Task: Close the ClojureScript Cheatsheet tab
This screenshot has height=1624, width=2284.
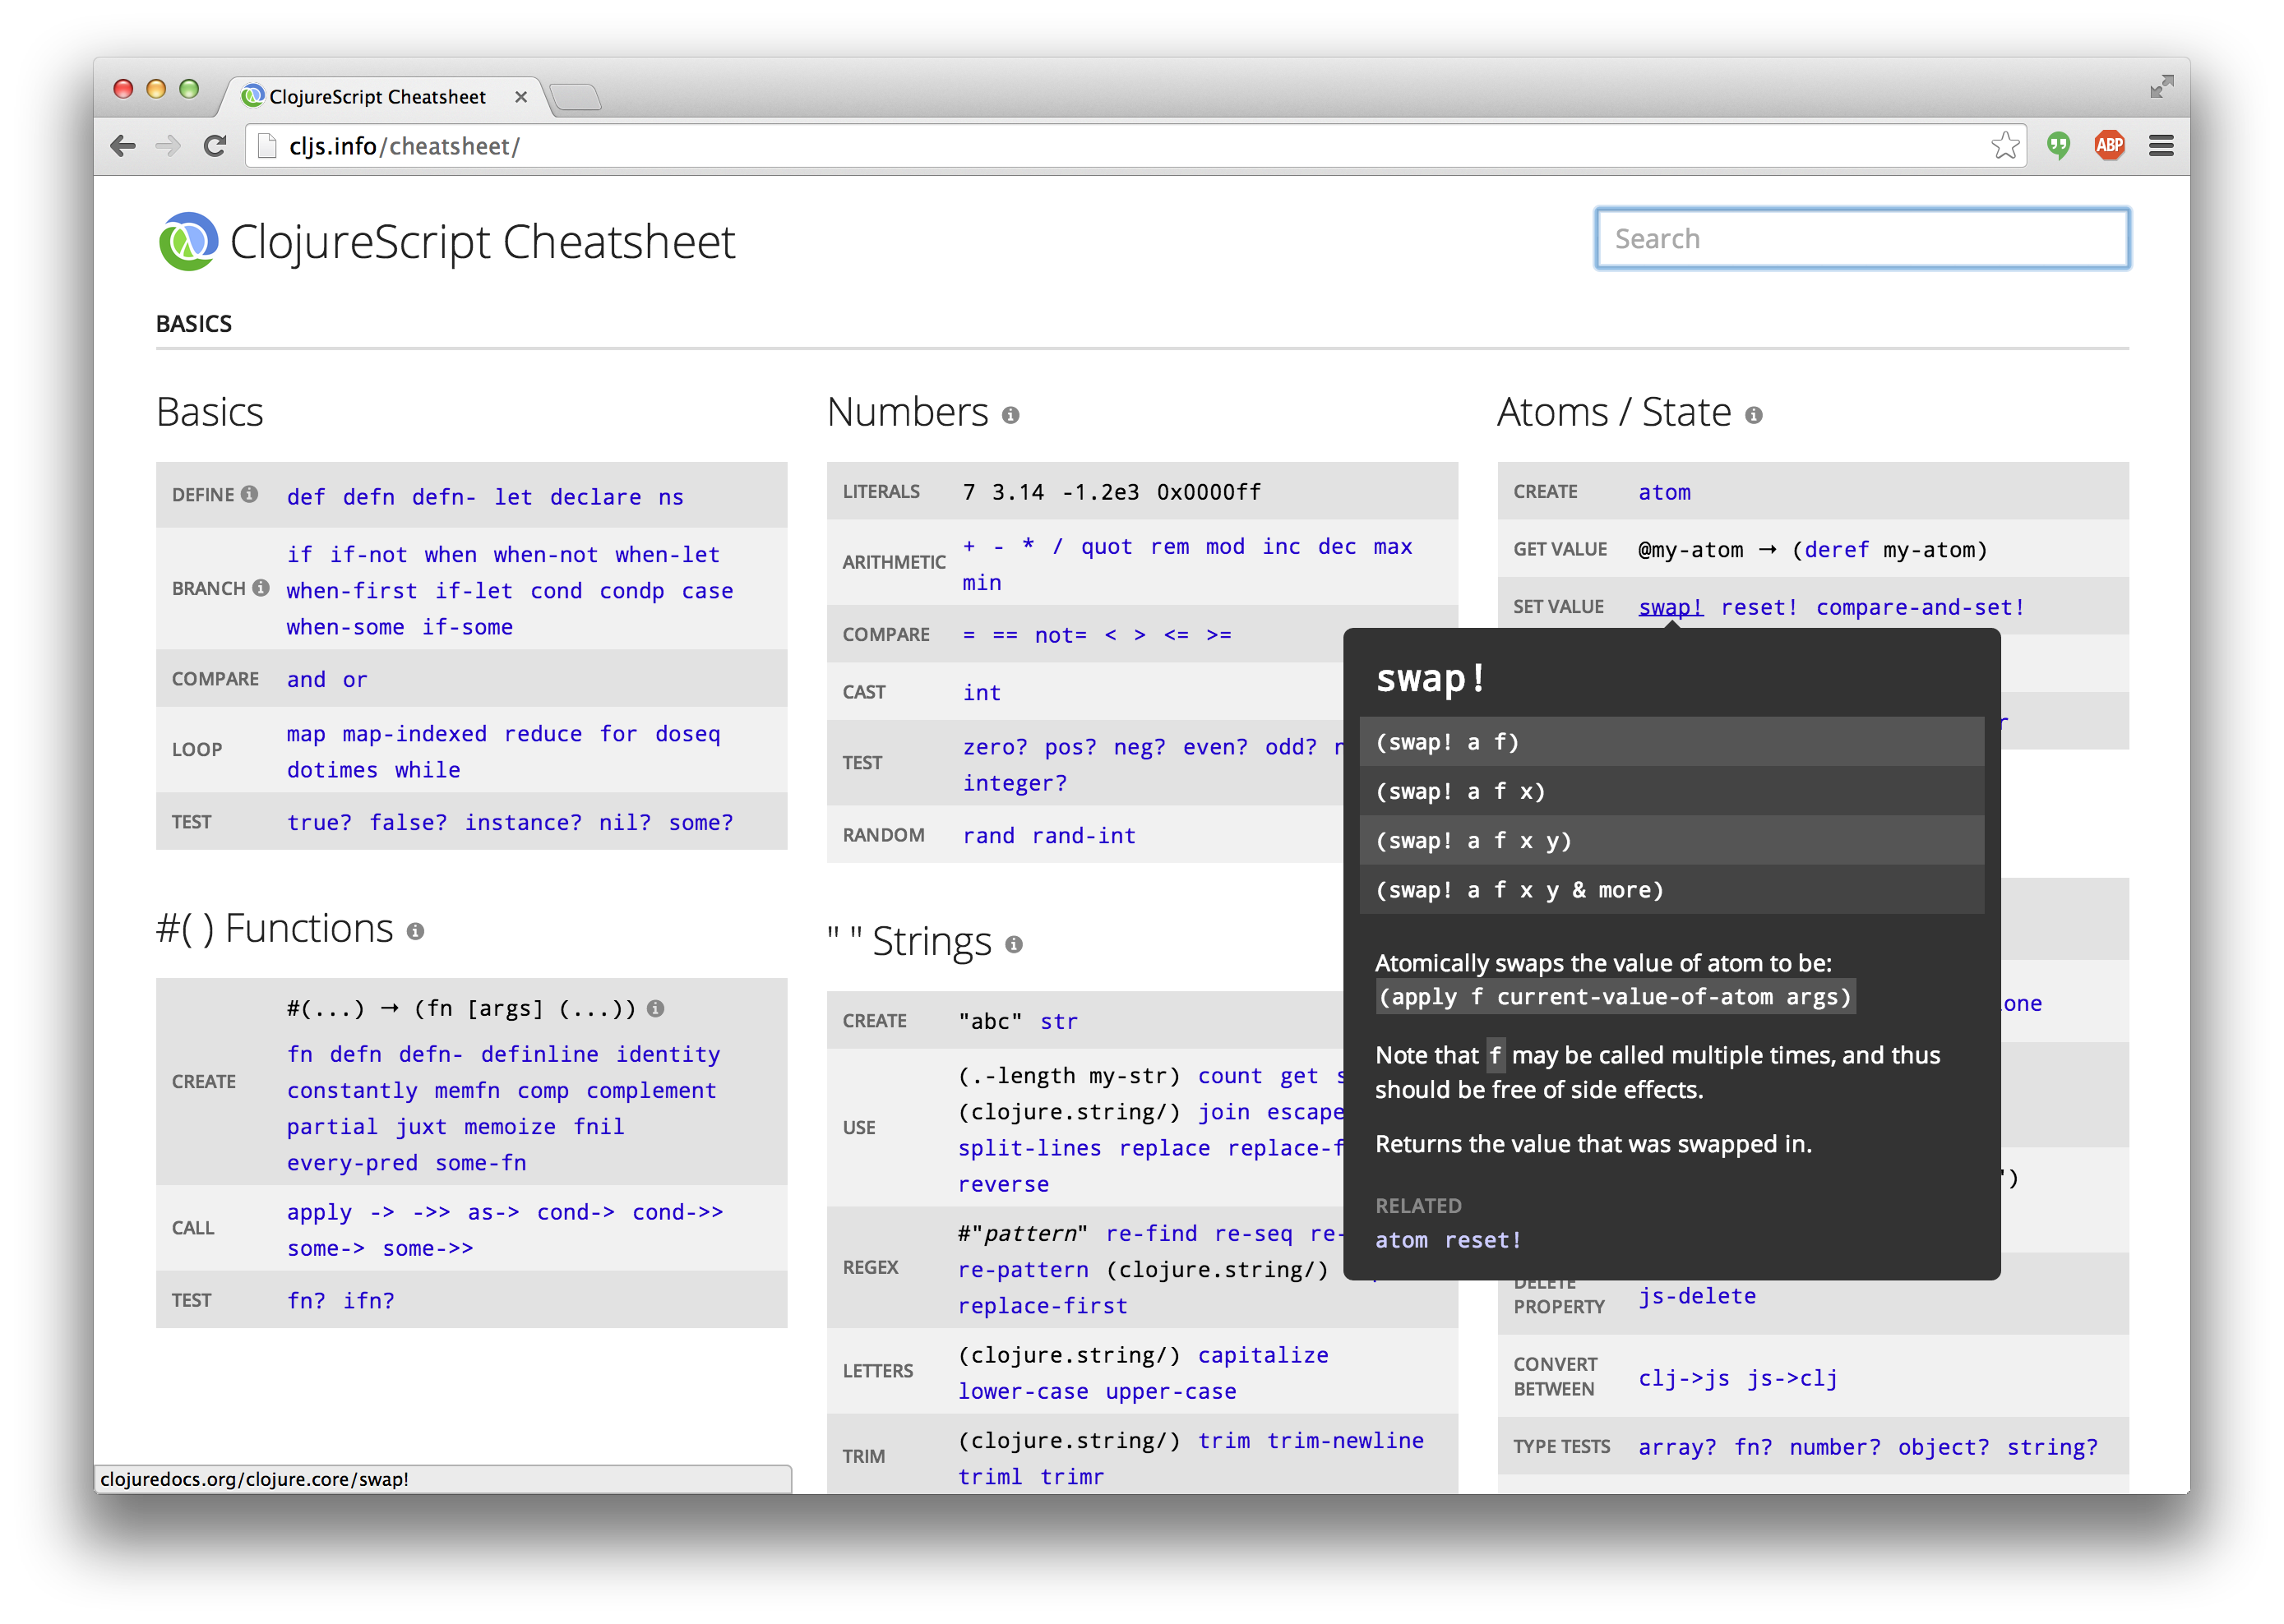Action: tap(520, 97)
